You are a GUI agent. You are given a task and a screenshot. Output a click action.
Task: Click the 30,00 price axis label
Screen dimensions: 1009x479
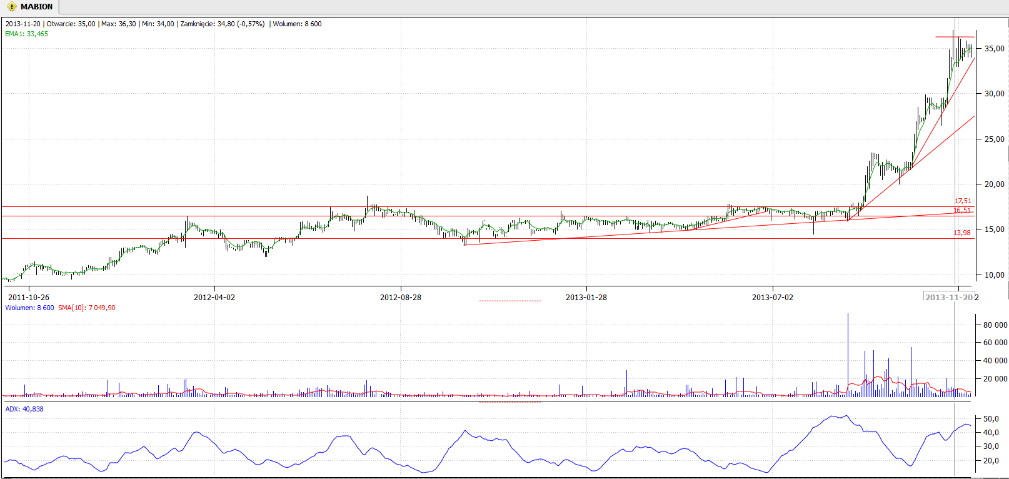995,93
